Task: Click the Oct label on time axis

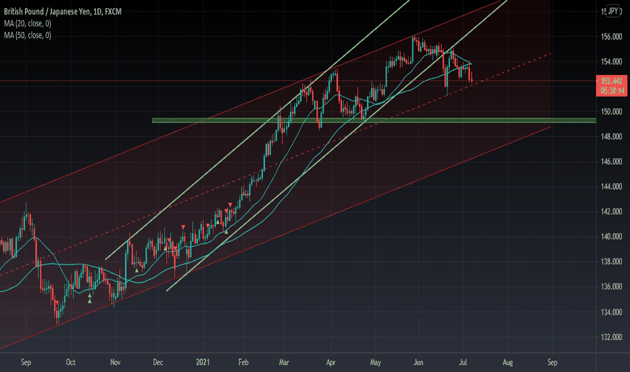Action: coord(70,363)
